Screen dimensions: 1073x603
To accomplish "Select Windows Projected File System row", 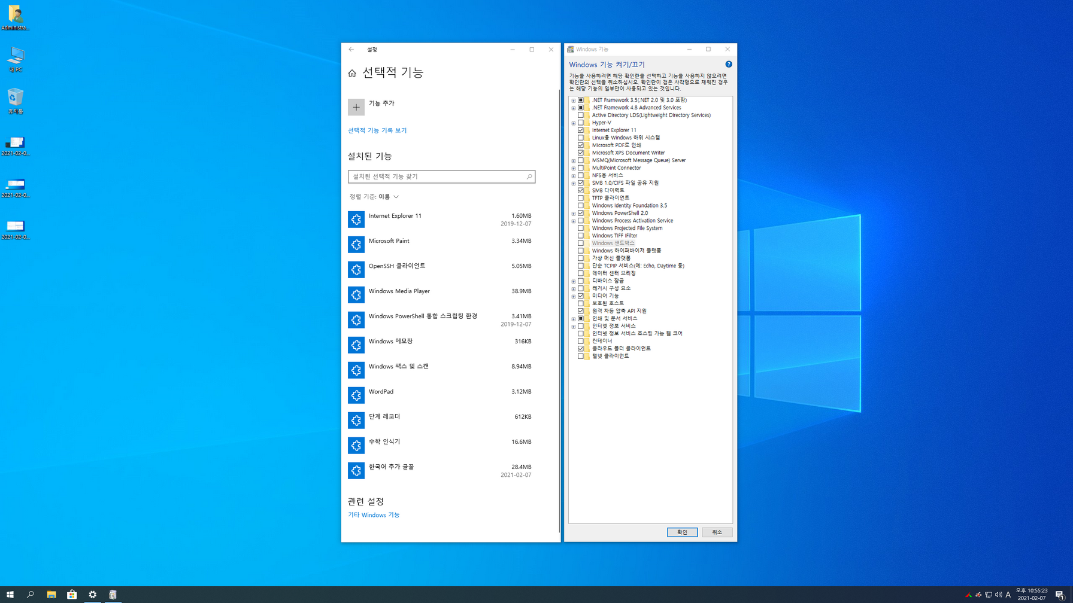I will (x=627, y=228).
